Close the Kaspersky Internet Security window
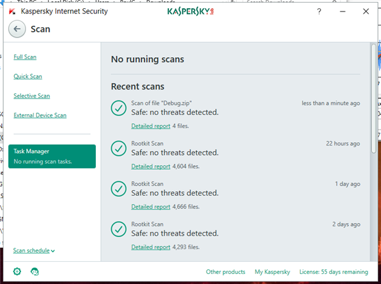Image resolution: width=381 pixels, height=284 pixels. (x=366, y=11)
